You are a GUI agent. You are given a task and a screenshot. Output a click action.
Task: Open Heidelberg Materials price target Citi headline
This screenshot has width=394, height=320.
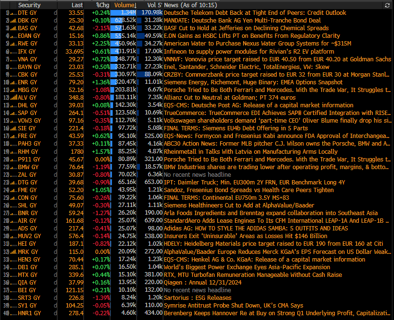[273, 244]
